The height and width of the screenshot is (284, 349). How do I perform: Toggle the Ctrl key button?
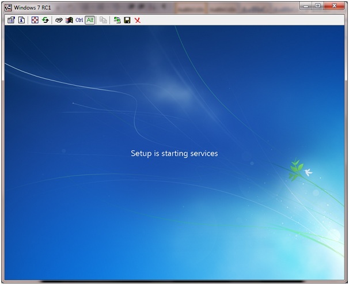(x=79, y=20)
